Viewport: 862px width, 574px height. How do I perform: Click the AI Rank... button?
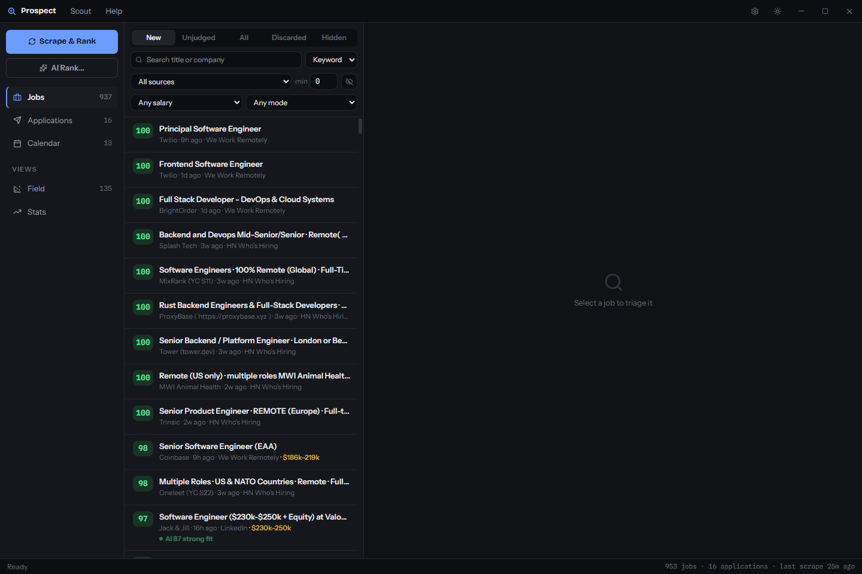coord(62,68)
